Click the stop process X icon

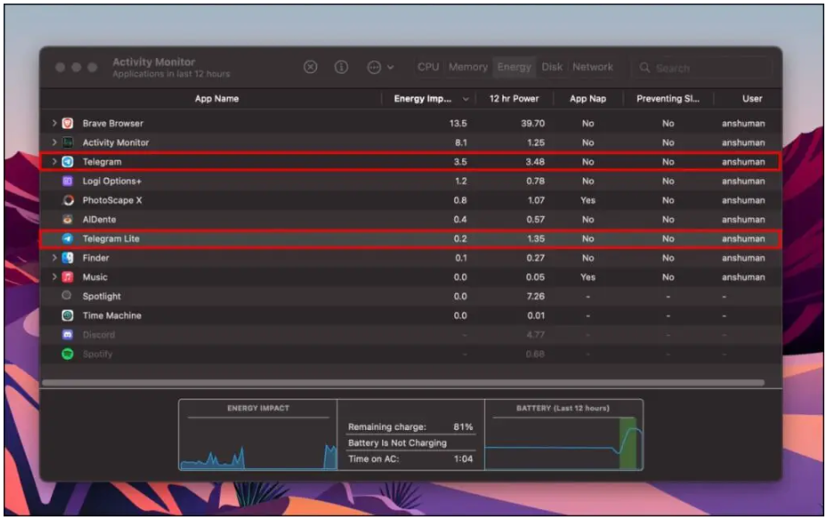[x=310, y=68]
